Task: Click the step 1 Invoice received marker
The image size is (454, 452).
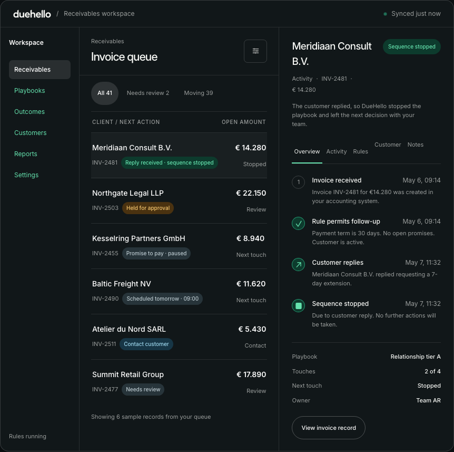Action: [x=298, y=182]
